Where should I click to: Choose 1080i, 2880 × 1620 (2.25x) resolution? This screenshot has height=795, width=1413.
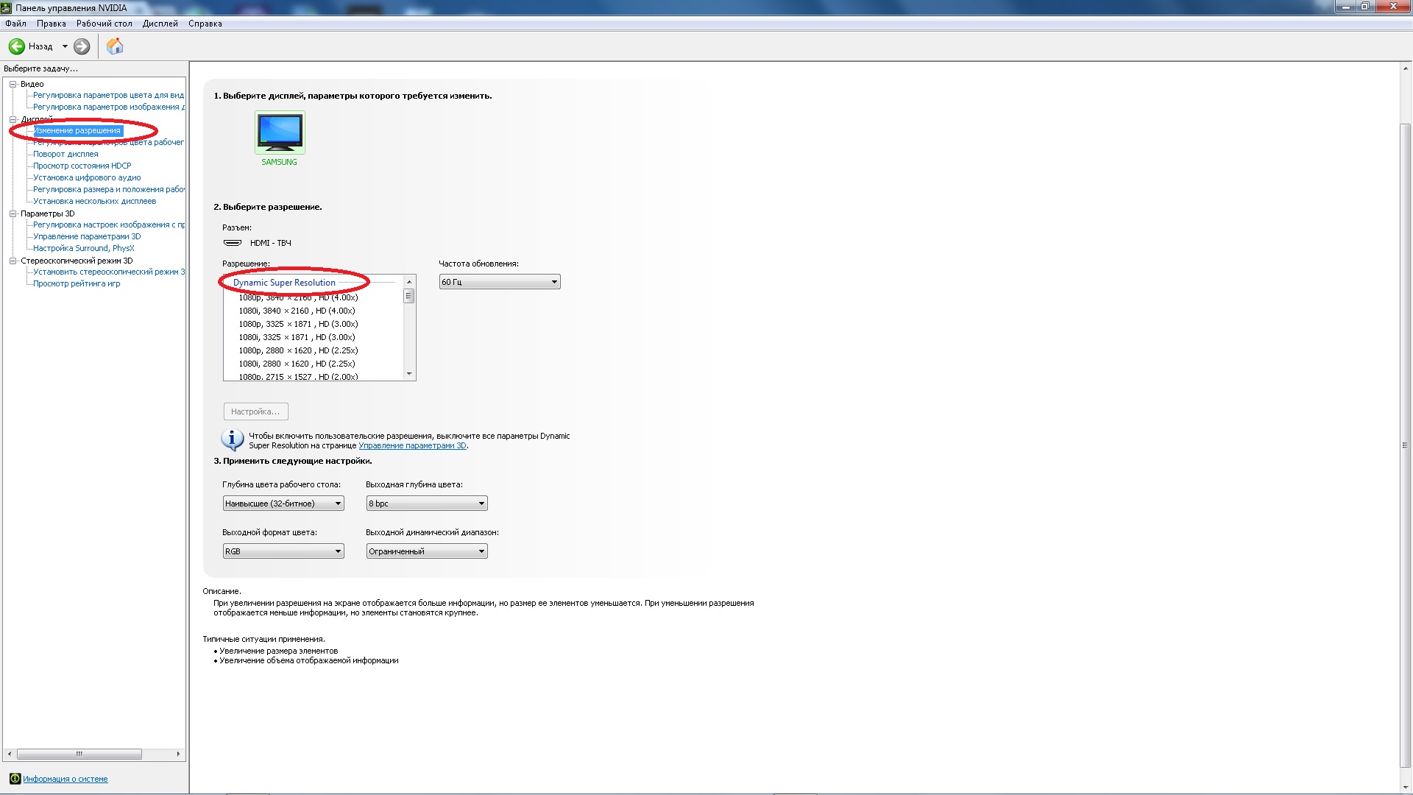tap(297, 364)
